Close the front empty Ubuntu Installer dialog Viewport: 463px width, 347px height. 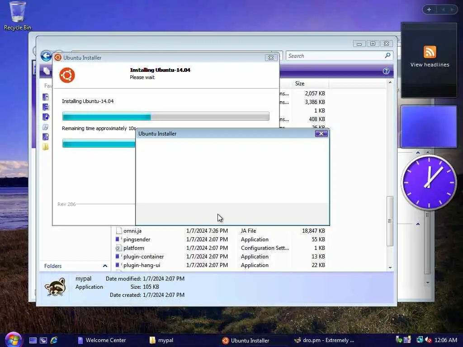pyautogui.click(x=321, y=134)
